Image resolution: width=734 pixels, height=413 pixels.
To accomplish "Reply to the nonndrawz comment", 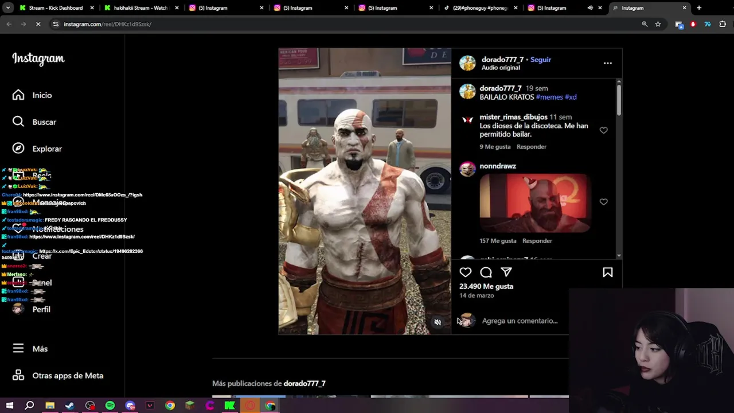I will click(x=537, y=241).
